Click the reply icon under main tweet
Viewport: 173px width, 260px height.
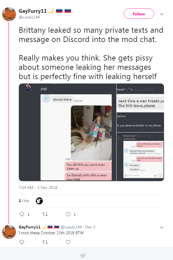point(22,214)
